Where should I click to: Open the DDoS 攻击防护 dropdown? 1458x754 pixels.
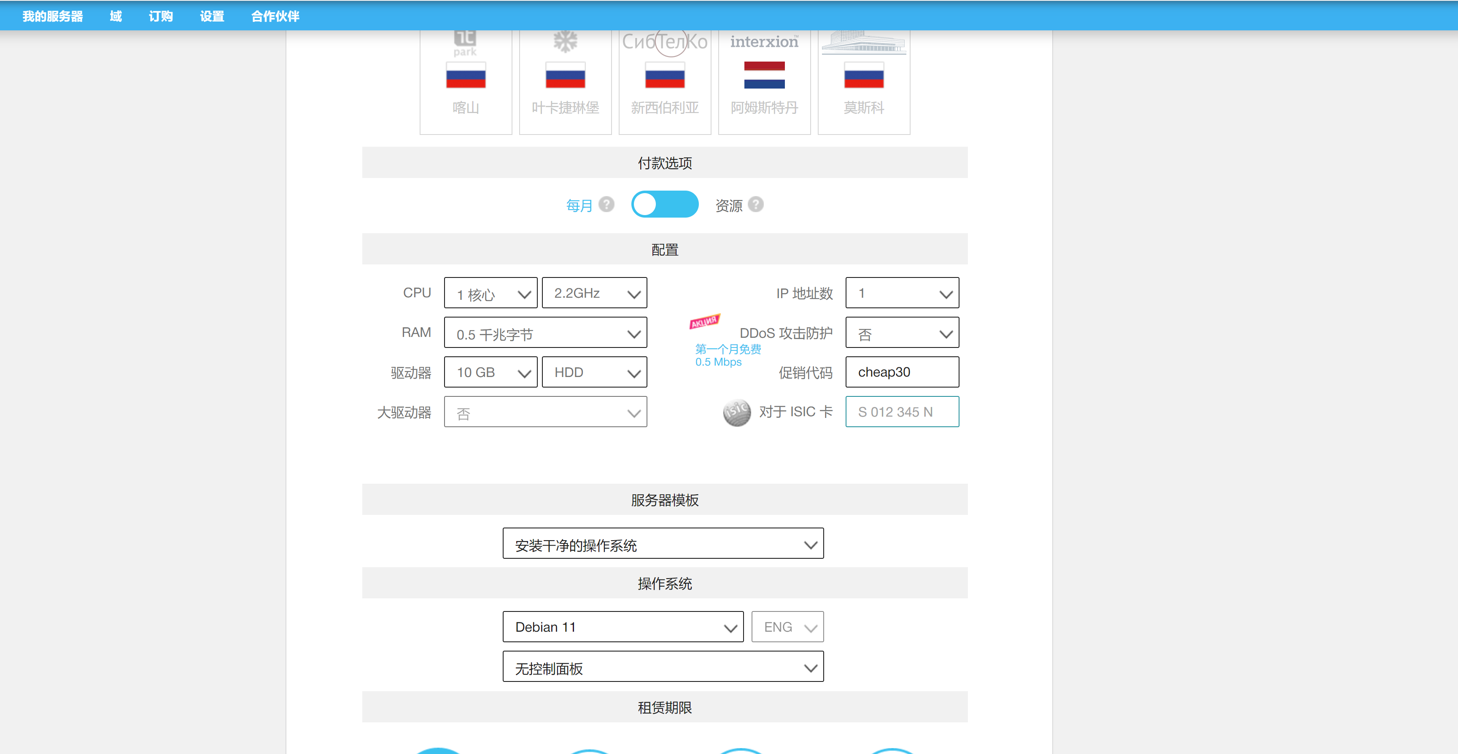(x=902, y=333)
